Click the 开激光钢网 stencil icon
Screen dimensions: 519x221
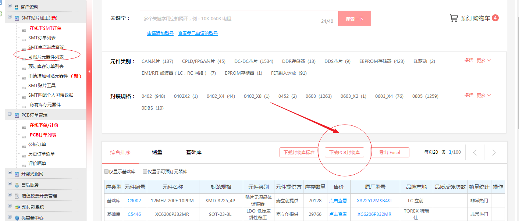17,174
